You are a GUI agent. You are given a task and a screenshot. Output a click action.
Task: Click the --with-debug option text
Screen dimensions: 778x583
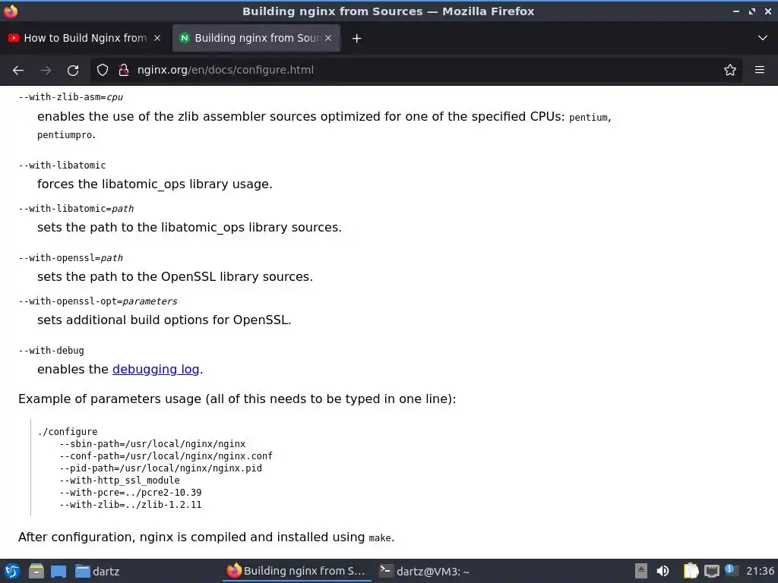[x=51, y=351]
